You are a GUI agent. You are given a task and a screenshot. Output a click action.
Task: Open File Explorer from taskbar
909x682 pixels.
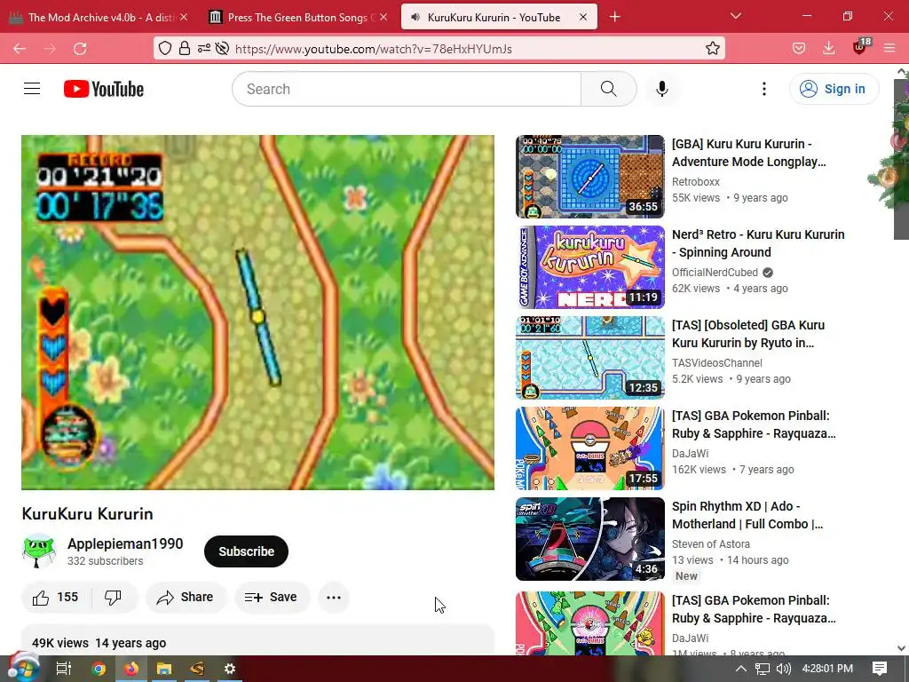[164, 669]
